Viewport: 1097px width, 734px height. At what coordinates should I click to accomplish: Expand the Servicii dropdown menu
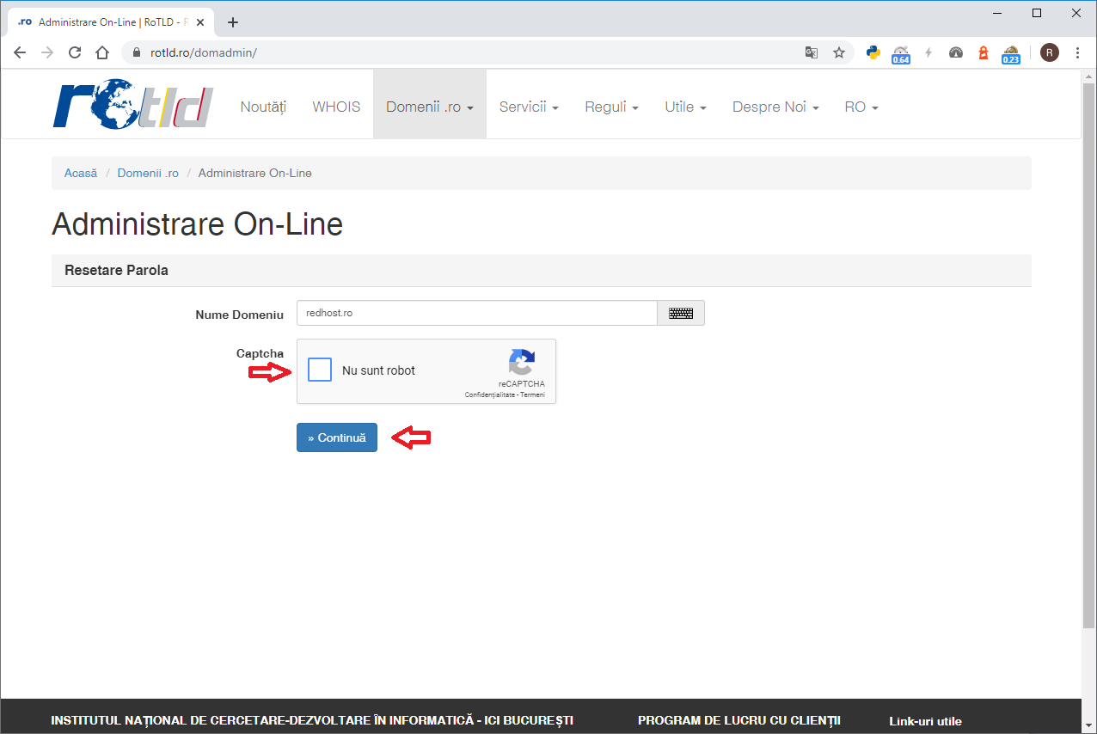[529, 107]
